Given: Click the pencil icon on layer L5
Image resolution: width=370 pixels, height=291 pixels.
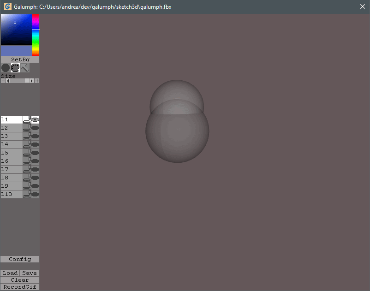Looking at the screenshot, I should pos(27,153).
